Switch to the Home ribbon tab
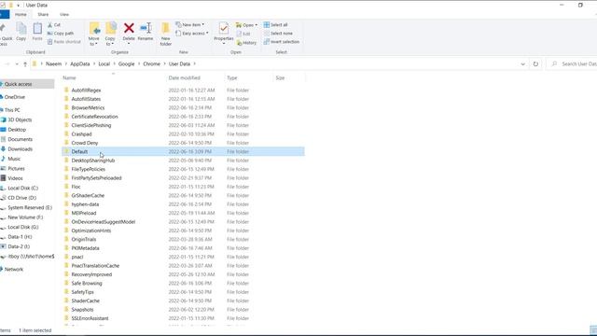The height and width of the screenshot is (336, 597). [21, 15]
